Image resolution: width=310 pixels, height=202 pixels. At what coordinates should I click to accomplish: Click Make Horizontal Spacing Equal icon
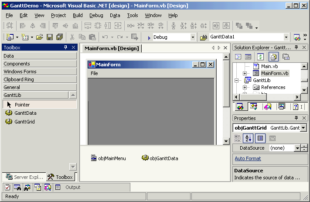pyautogui.click(x=130, y=26)
